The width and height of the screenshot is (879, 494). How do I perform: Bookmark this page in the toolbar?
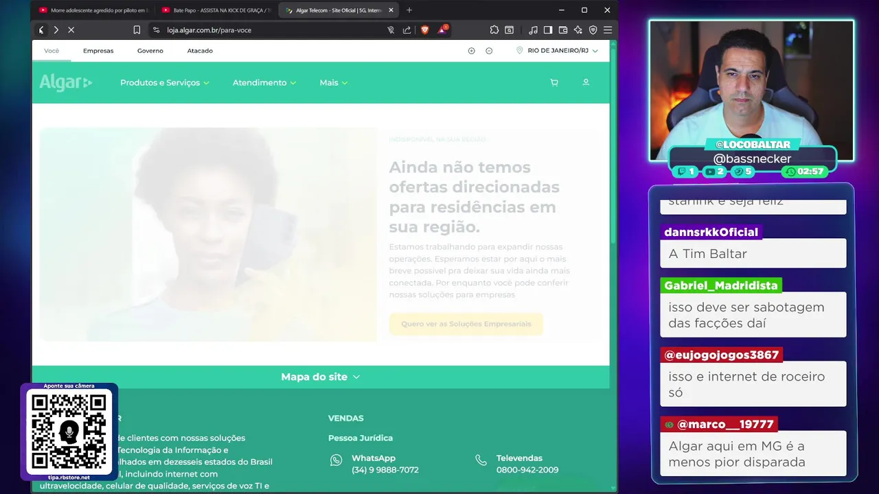(x=137, y=30)
